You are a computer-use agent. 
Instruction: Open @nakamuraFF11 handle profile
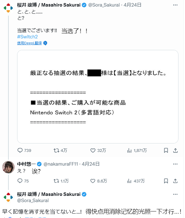(61, 164)
